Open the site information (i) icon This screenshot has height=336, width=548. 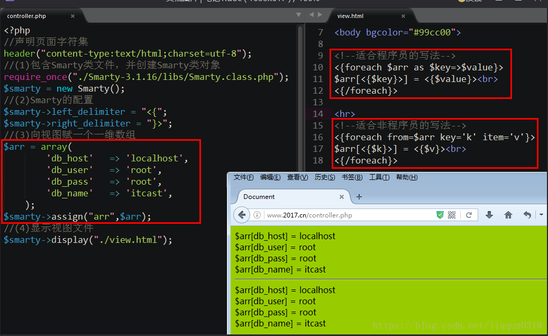[257, 215]
